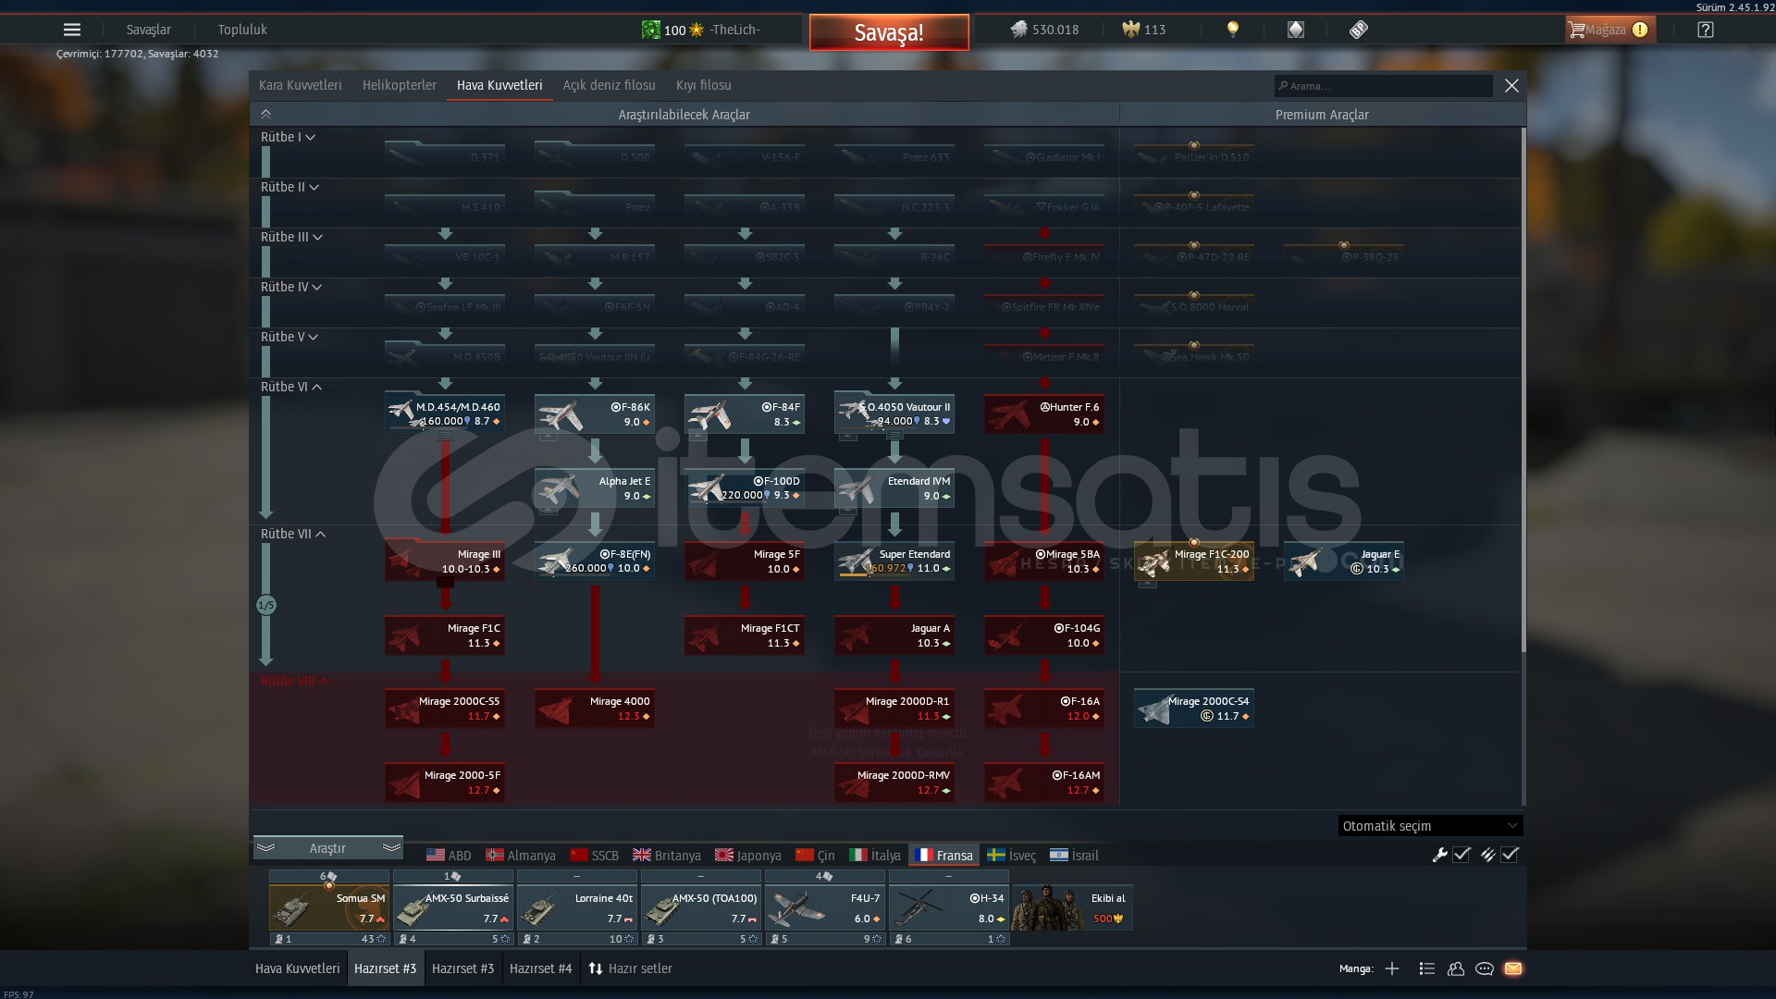This screenshot has height=999, width=1776.
Task: Select the Alpha Jet E aircraft card
Action: pyautogui.click(x=595, y=488)
